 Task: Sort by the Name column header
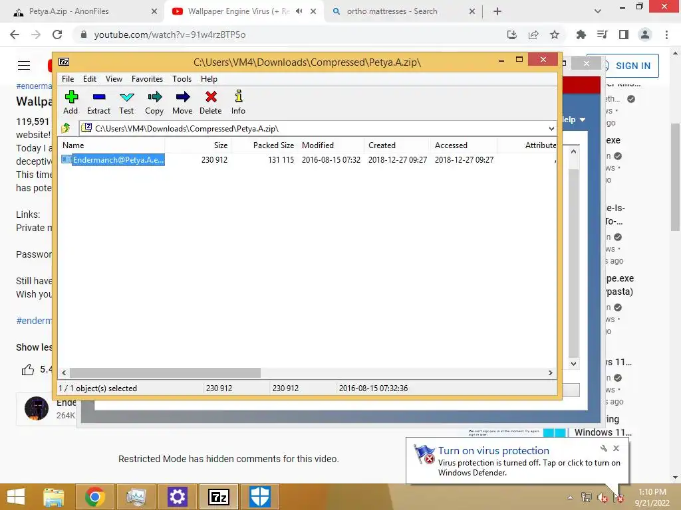(x=112, y=145)
